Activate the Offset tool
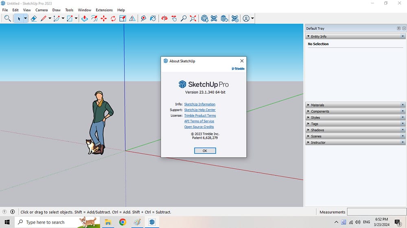407x228 pixels. (x=94, y=18)
